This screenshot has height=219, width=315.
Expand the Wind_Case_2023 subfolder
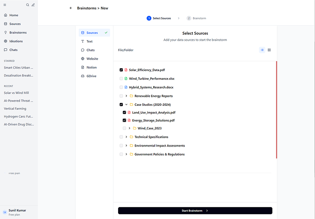pos(129,128)
